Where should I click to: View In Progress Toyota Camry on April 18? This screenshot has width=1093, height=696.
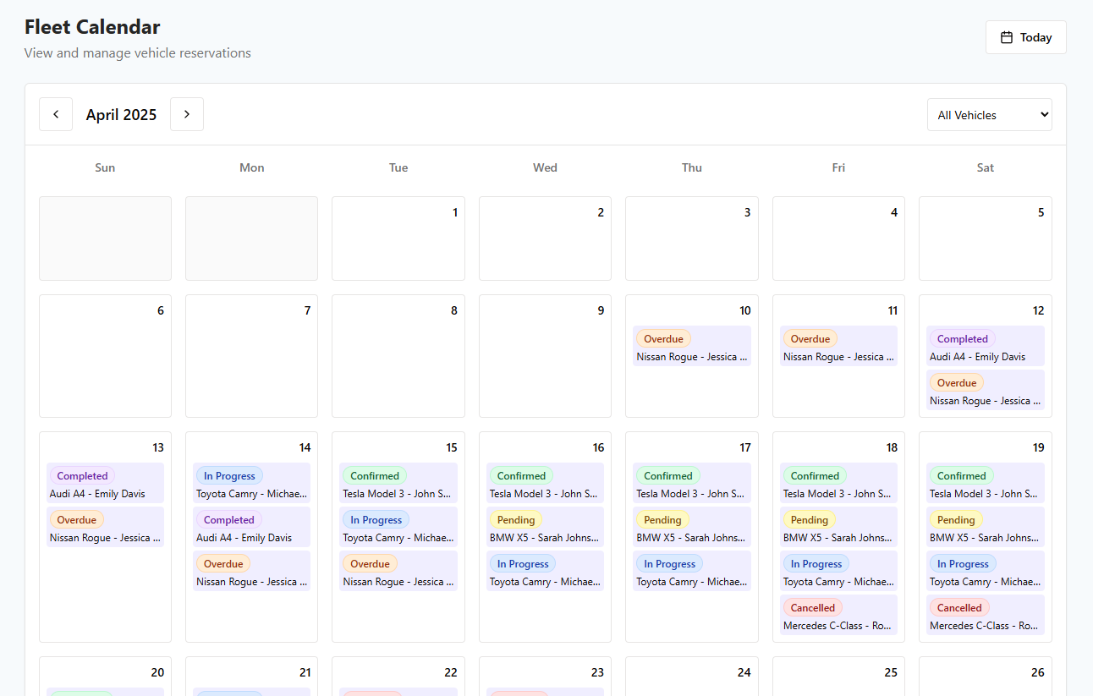pyautogui.click(x=838, y=573)
